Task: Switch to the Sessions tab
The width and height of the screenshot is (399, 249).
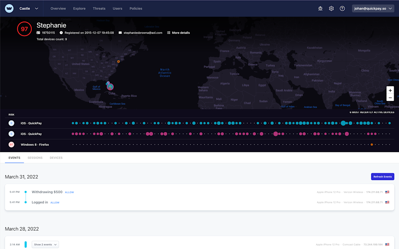Action: pyautogui.click(x=35, y=158)
